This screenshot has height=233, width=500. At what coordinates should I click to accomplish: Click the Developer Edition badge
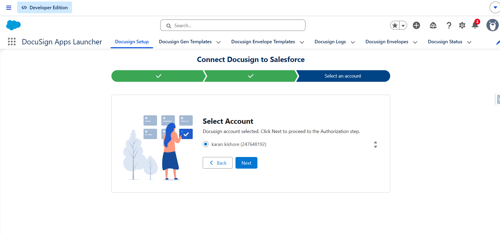(45, 8)
